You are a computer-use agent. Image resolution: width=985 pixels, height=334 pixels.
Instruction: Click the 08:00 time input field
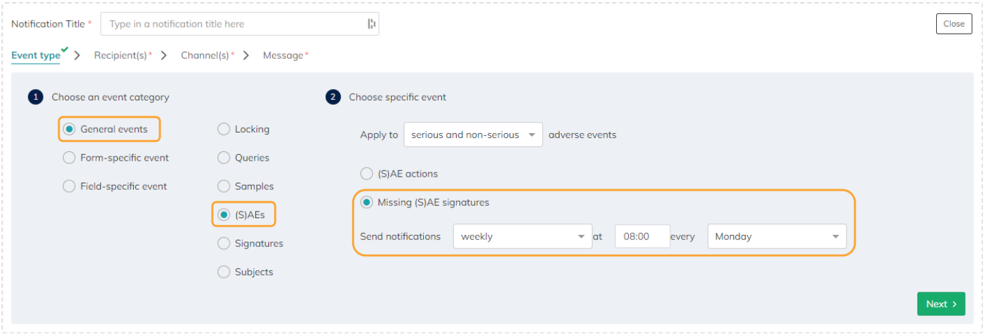(x=641, y=236)
